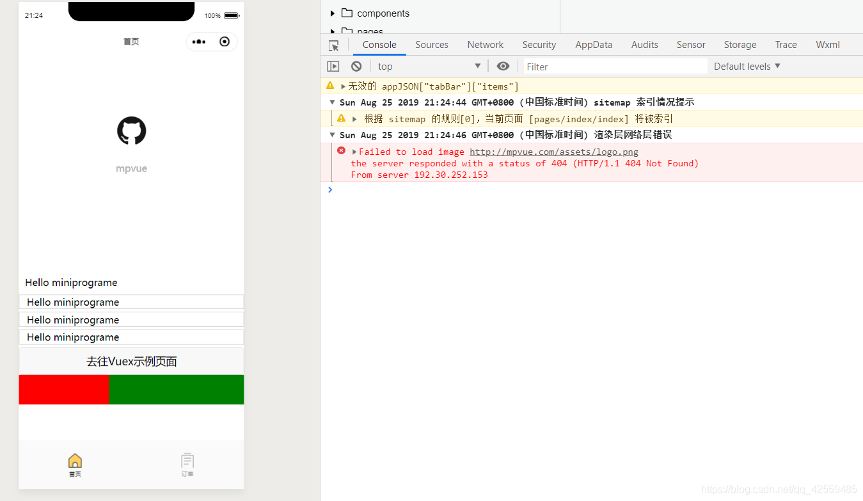Expand the Failed to load image error
The height and width of the screenshot is (501, 863).
coord(354,152)
